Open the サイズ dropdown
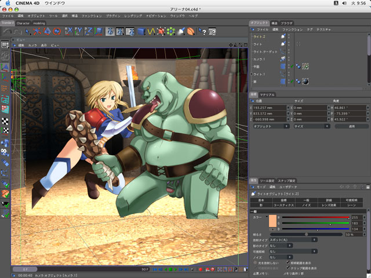371x278 pixels. (x=312, y=126)
